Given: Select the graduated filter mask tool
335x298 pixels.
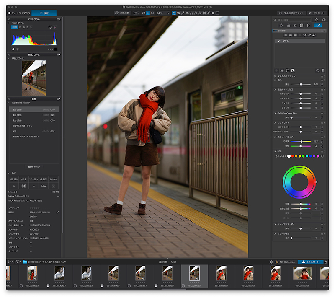Looking at the screenshot, I should [x=295, y=35].
